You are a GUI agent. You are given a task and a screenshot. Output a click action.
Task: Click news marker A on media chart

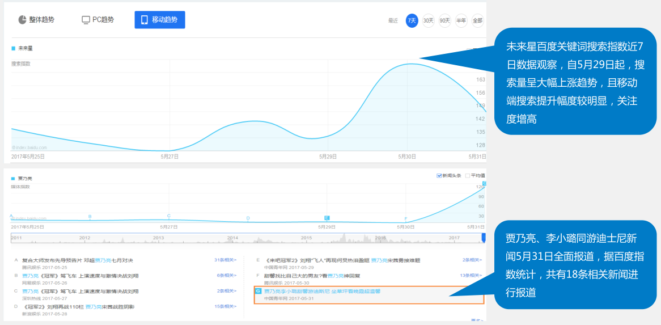pos(11,216)
